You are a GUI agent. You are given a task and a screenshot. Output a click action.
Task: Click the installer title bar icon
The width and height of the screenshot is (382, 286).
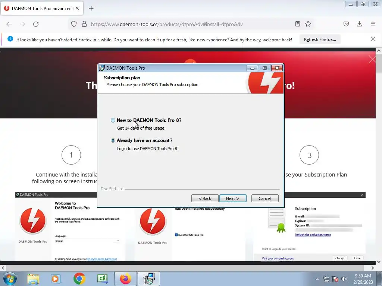[x=102, y=68]
